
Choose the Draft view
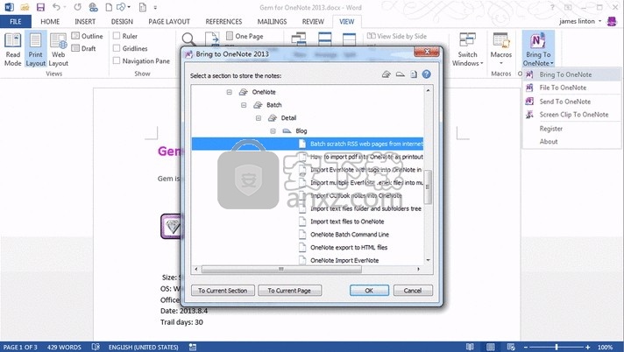point(83,48)
